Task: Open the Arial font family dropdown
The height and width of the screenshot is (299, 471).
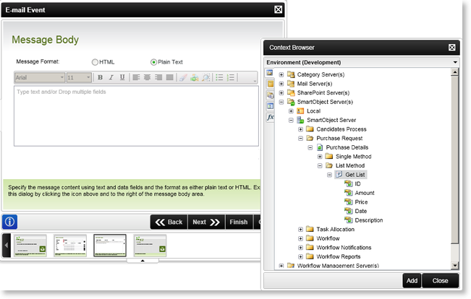Action: (x=40, y=77)
